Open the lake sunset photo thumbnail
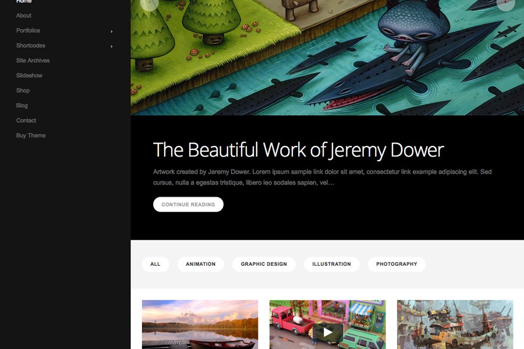 click(x=200, y=325)
